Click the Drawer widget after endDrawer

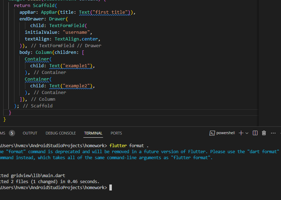tap(57, 19)
